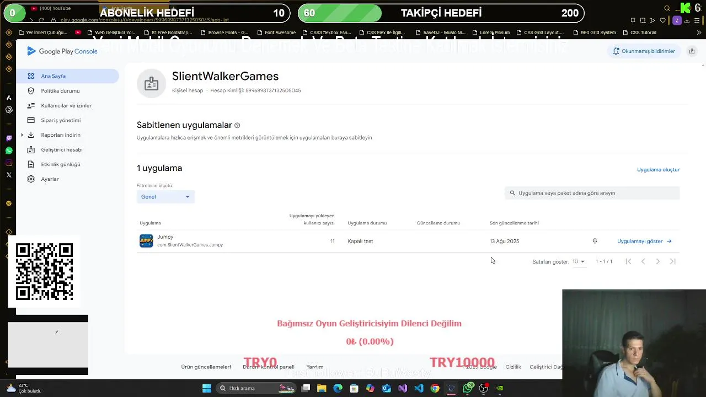The width and height of the screenshot is (706, 397).
Task: Open Yer İmleri Çubuğu bookmarks folder
Action: pyautogui.click(x=43, y=33)
